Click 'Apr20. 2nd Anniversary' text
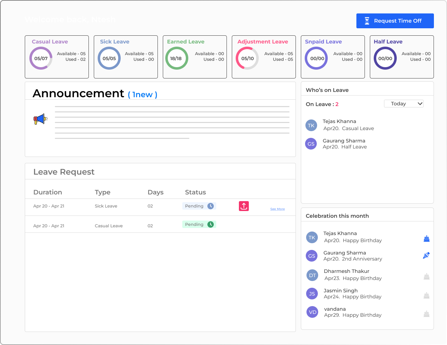 click(x=353, y=259)
